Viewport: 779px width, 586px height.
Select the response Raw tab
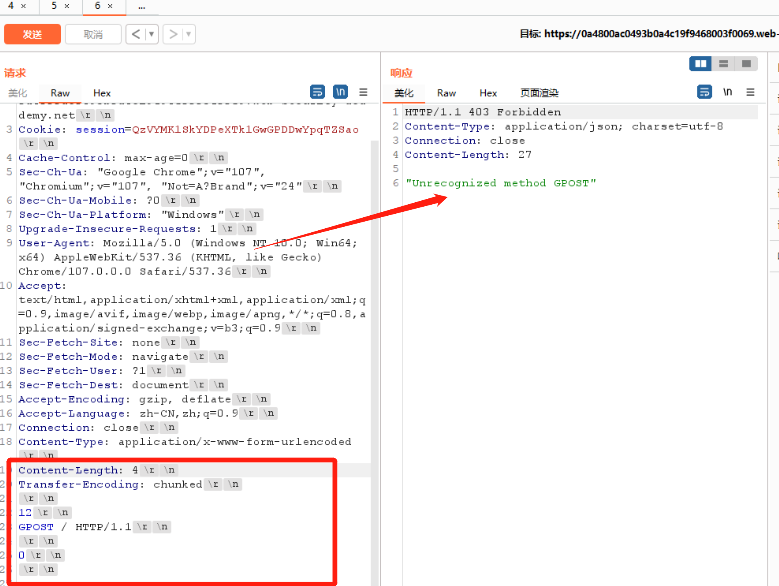pos(446,93)
